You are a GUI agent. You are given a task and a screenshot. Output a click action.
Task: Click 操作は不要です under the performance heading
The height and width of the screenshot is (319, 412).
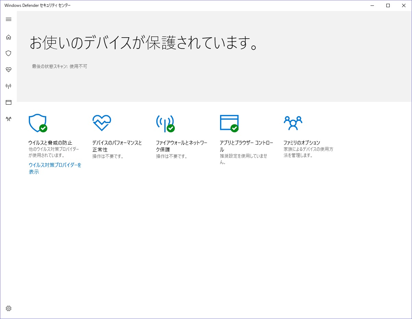(x=108, y=156)
